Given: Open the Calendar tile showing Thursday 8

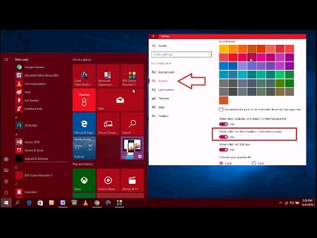Looking at the screenshot, I should pyautogui.click(x=84, y=100).
